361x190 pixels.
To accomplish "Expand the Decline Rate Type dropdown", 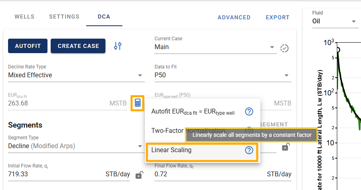I will point(76,75).
